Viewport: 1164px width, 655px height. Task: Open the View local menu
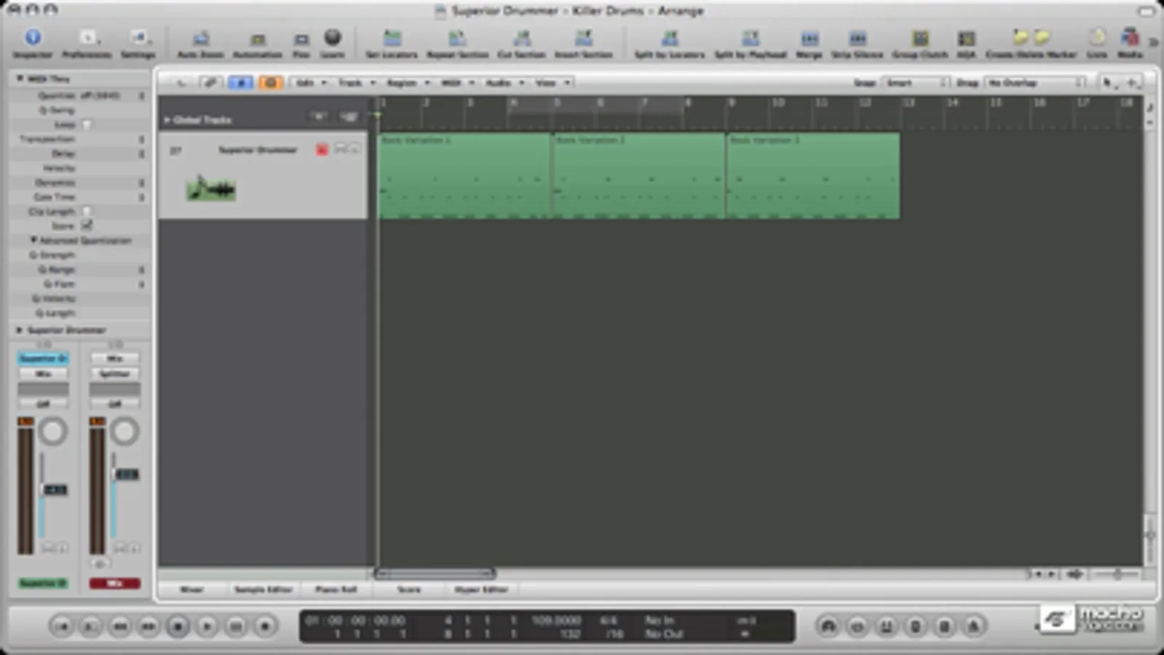553,83
